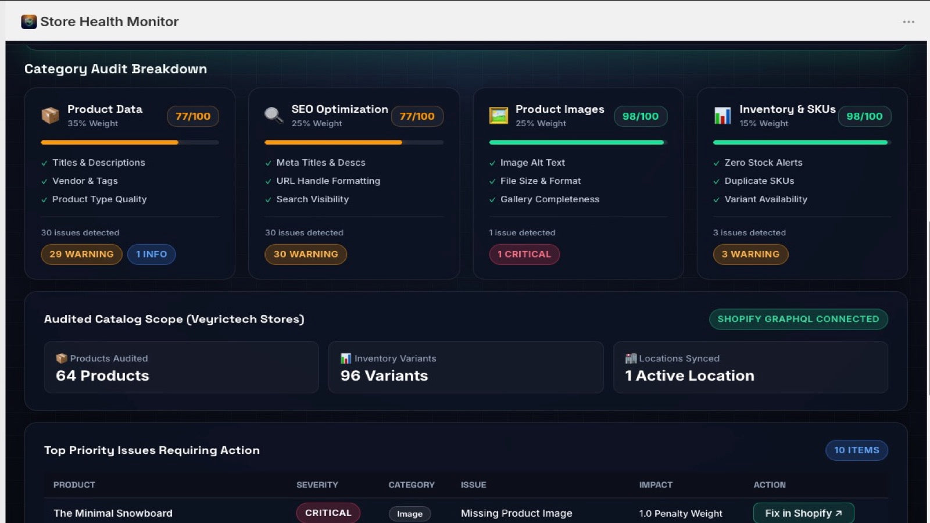This screenshot has height=523, width=930.
Task: Click the 64 Products value
Action: coord(102,376)
